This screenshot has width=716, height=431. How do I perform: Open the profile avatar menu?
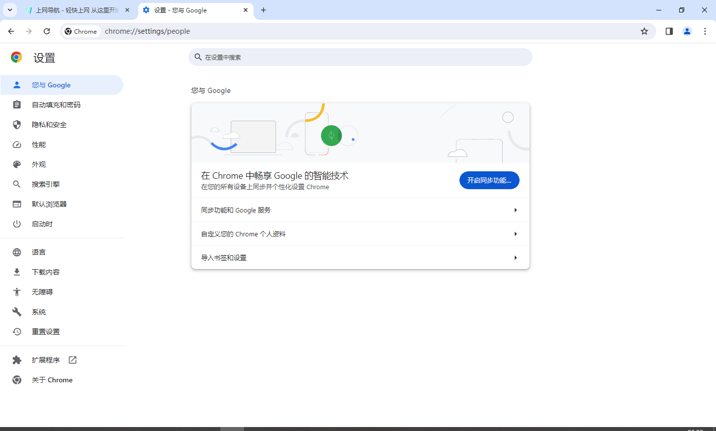(x=687, y=31)
